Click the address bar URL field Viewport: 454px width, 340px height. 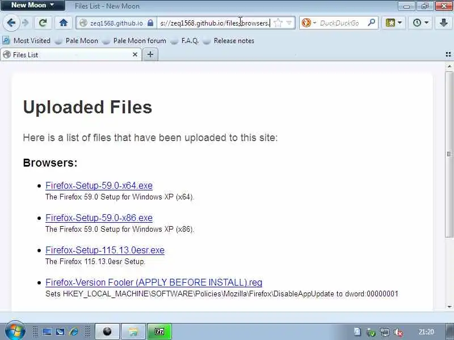click(x=215, y=23)
